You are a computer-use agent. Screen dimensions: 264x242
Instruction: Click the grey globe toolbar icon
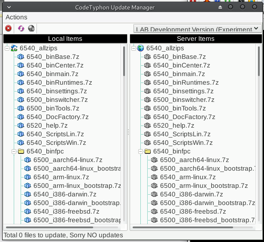31,28
